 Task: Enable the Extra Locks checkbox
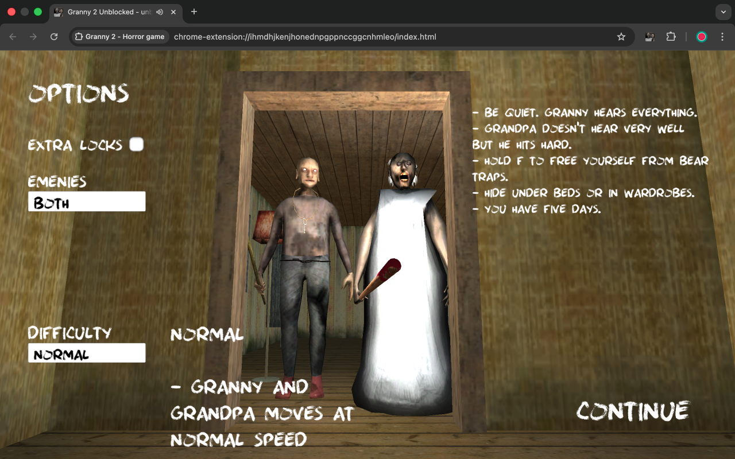click(136, 144)
